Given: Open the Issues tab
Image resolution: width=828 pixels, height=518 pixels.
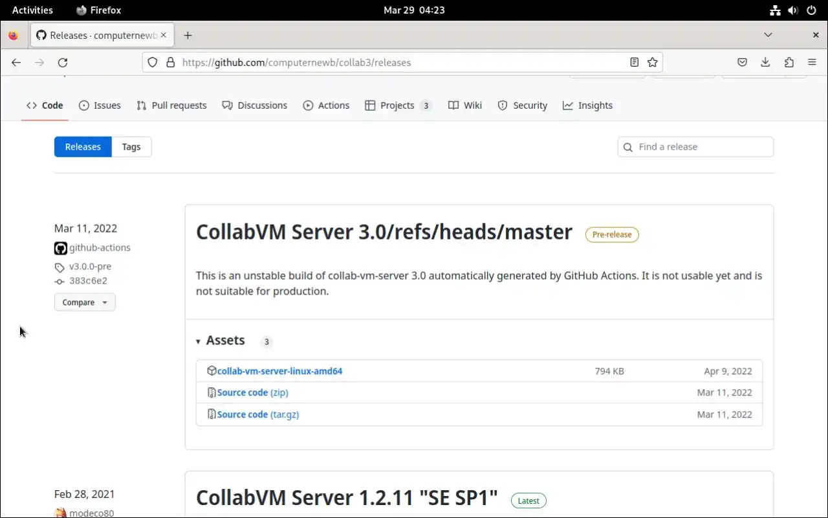Looking at the screenshot, I should pos(100,106).
